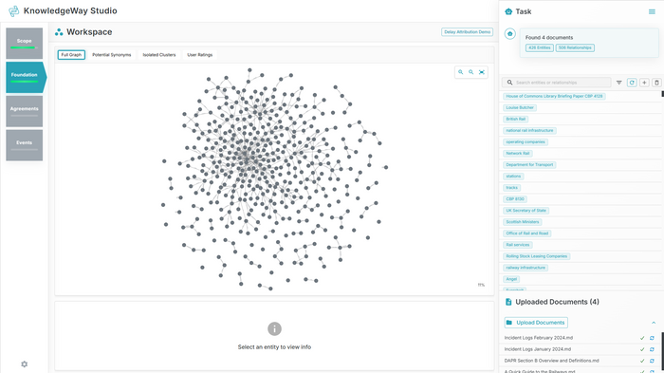Open the Task panel hamburger menu

point(653,12)
